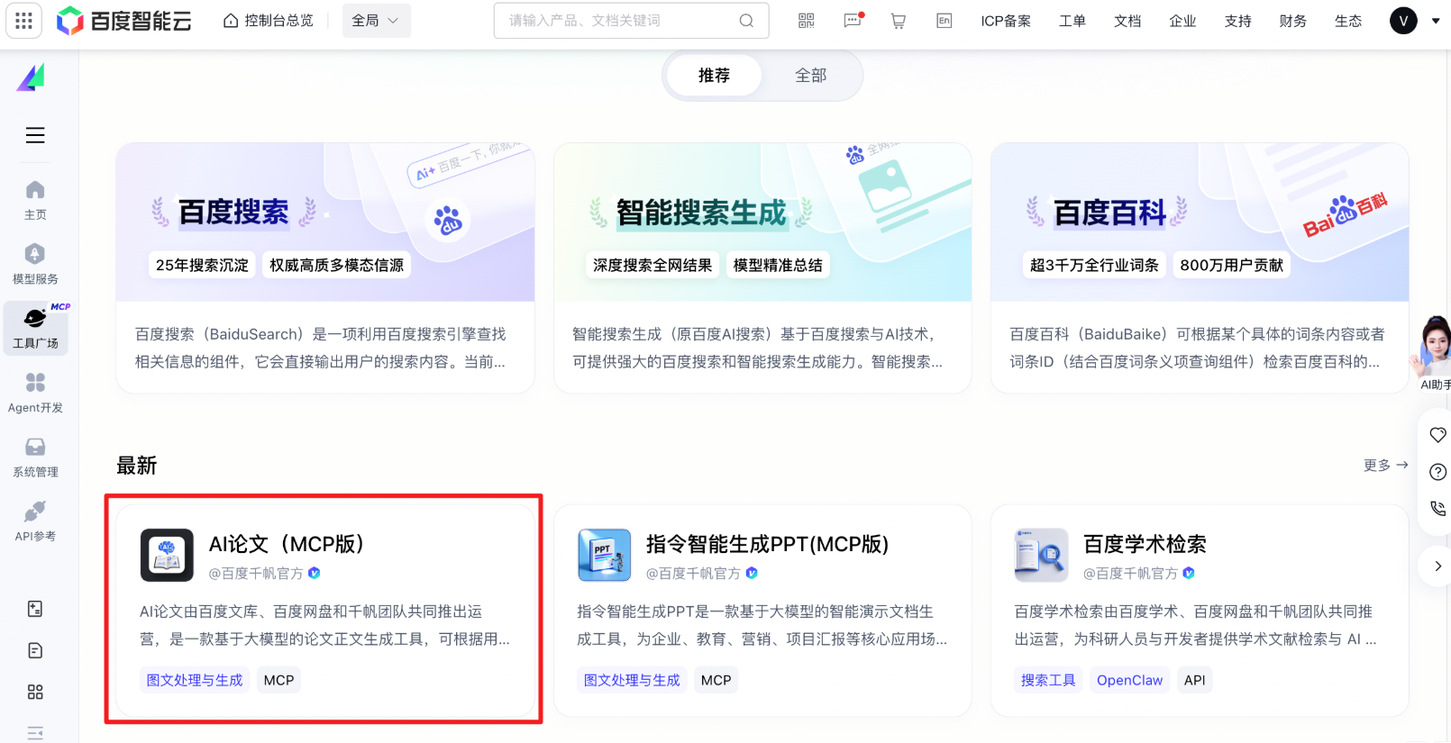Click the product search input field

tap(622, 21)
